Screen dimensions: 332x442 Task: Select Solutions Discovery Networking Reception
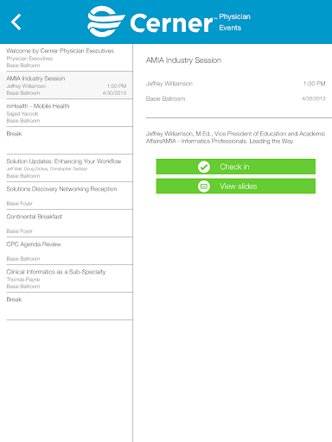pyautogui.click(x=67, y=196)
